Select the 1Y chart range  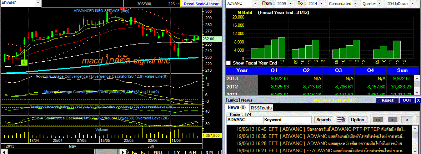click(176, 152)
